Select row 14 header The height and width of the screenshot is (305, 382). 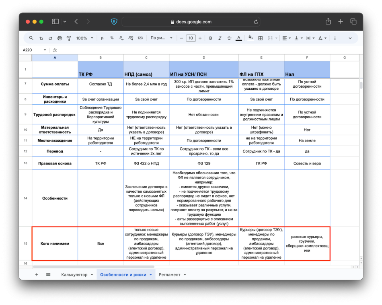pos(25,198)
